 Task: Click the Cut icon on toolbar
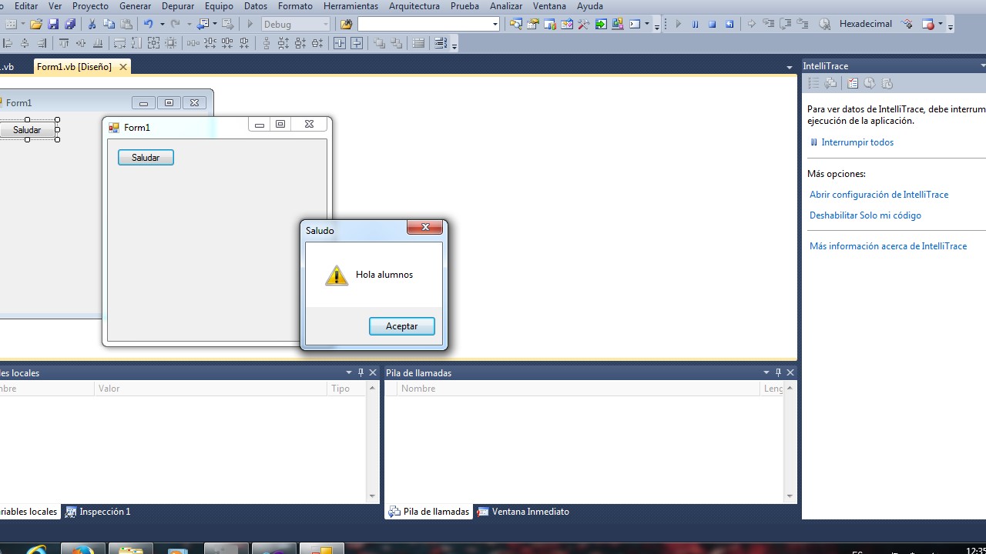click(x=92, y=24)
